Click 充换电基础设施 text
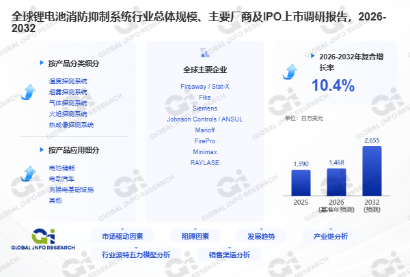The image size is (410, 277). tap(71, 190)
